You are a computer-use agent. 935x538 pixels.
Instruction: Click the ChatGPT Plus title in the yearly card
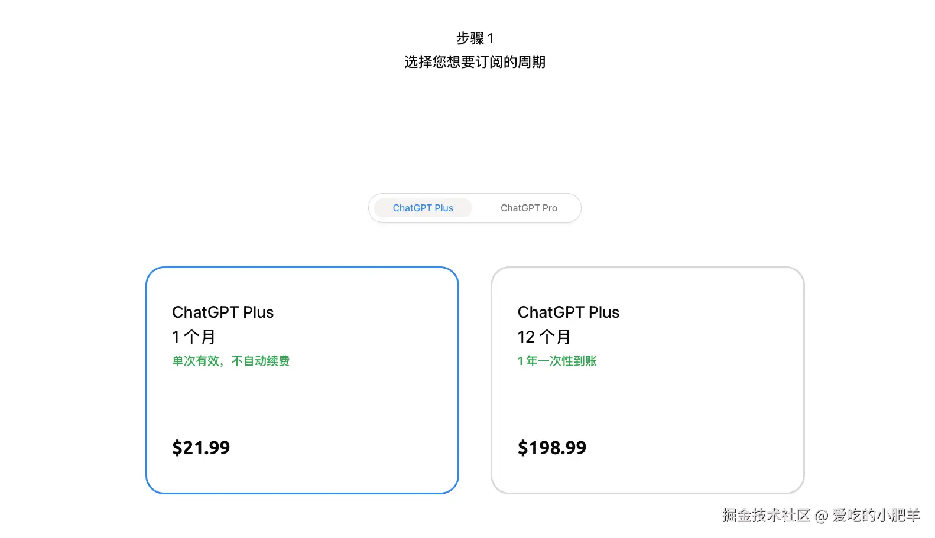tap(568, 312)
